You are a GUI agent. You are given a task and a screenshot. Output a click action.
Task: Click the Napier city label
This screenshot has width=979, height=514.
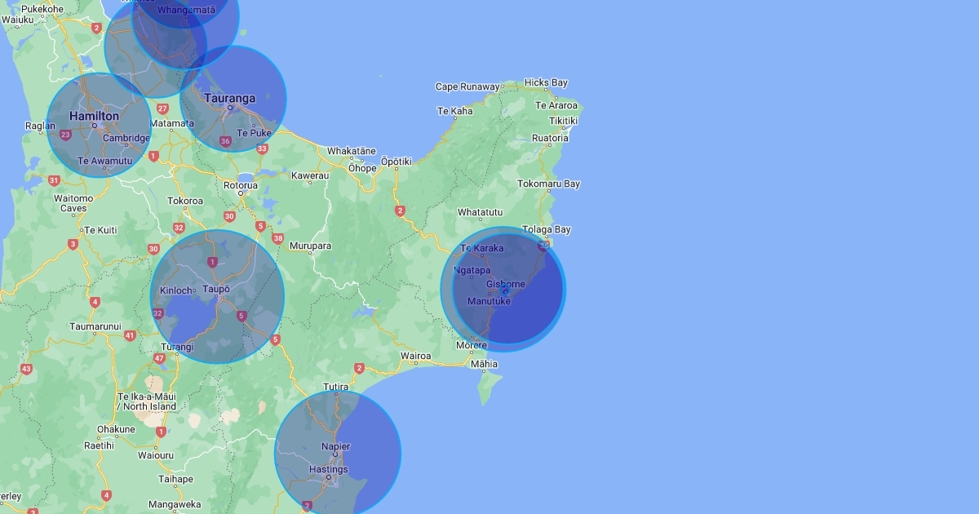(335, 446)
